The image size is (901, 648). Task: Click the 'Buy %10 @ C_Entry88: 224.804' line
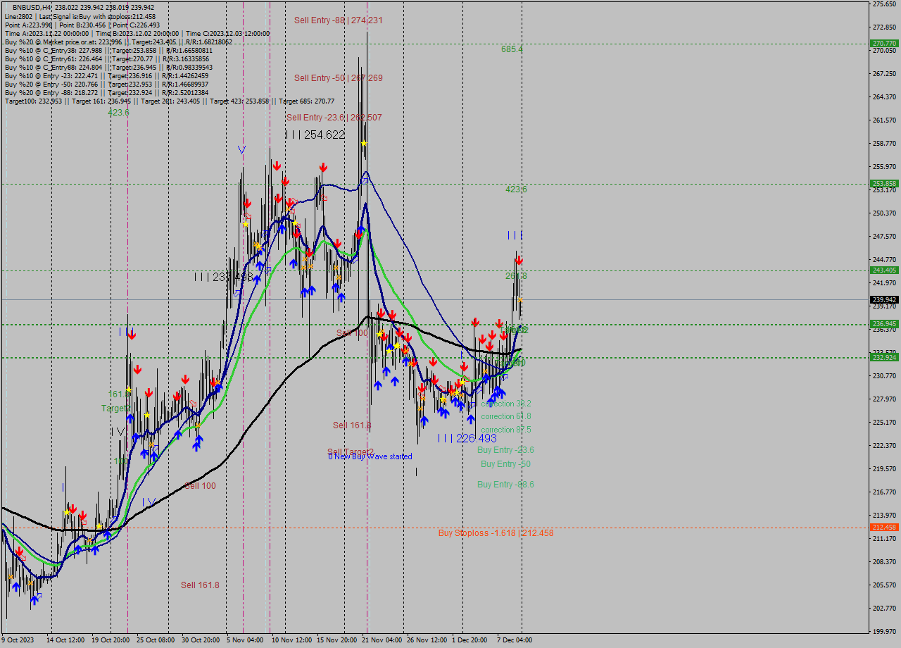coord(108,67)
